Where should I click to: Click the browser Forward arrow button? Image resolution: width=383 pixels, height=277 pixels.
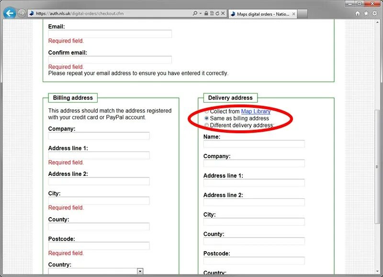[x=22, y=13]
